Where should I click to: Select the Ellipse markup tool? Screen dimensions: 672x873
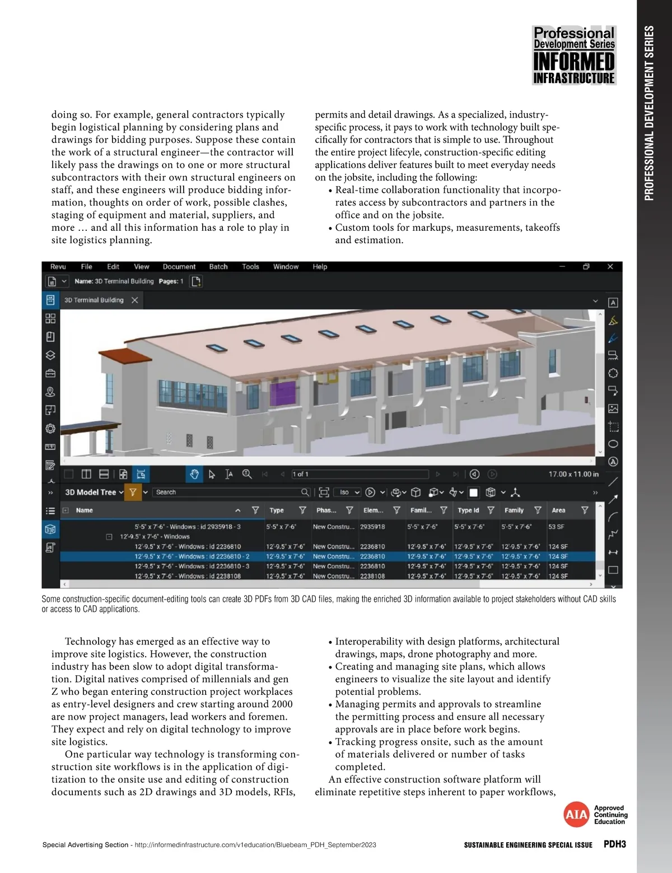coord(613,444)
